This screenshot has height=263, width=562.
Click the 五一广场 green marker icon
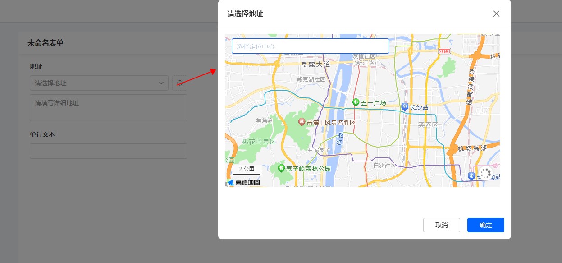(356, 103)
